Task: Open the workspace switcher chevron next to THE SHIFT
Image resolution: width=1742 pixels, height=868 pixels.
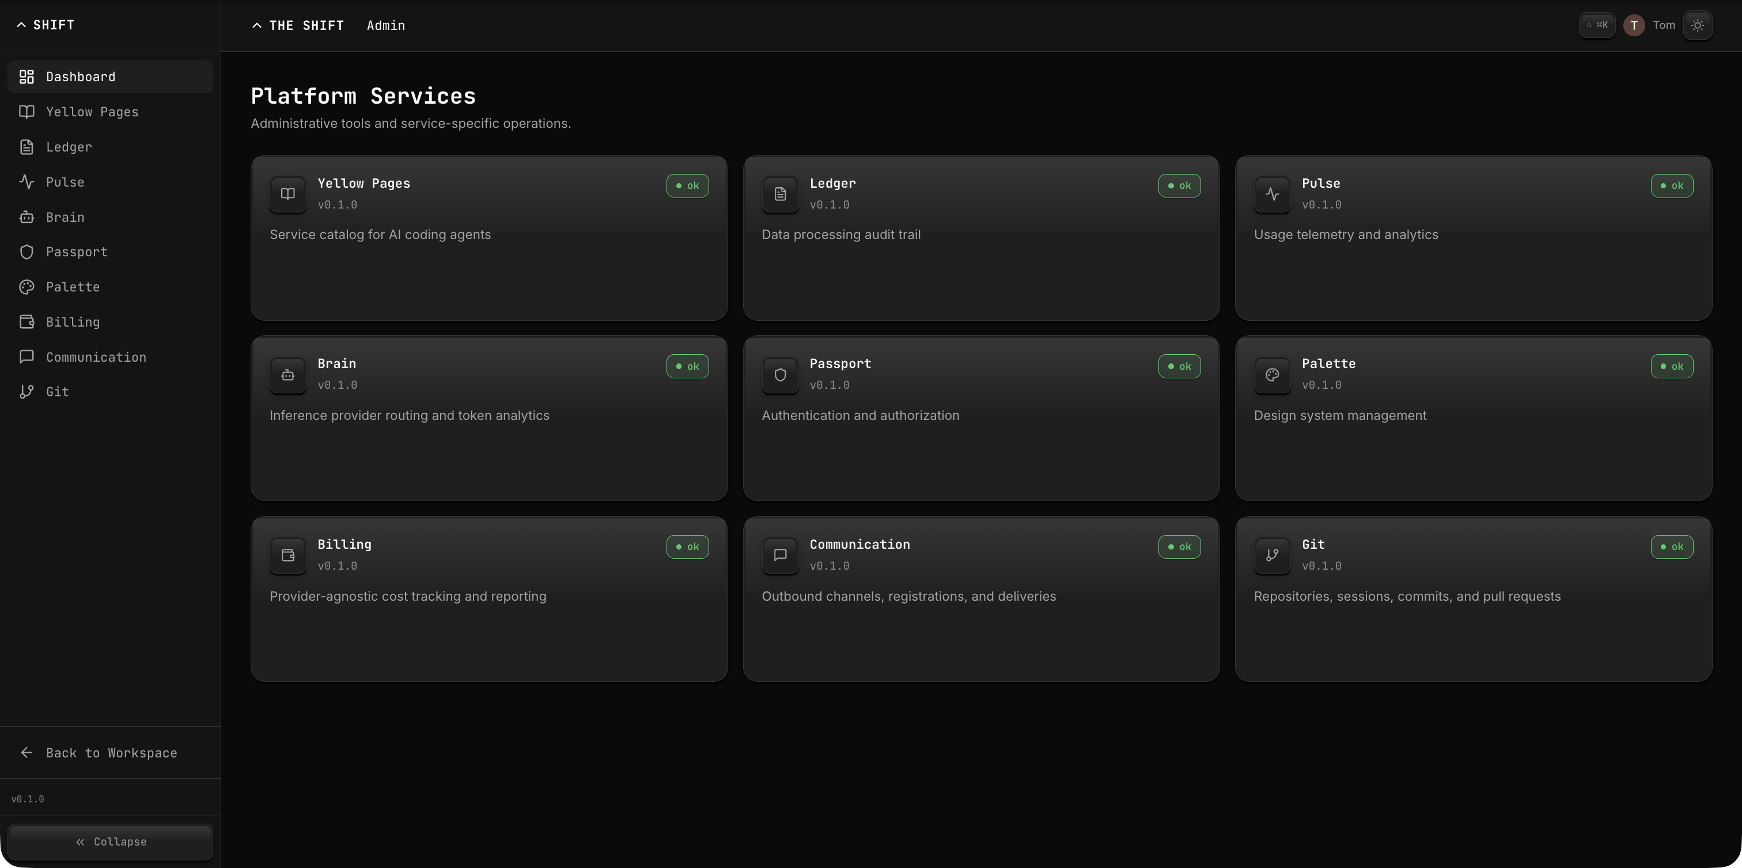Action: pyautogui.click(x=256, y=25)
